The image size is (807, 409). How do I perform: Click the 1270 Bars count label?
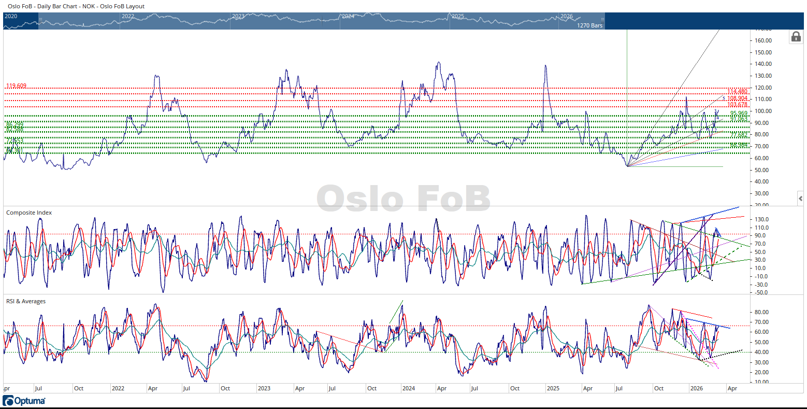[589, 25]
